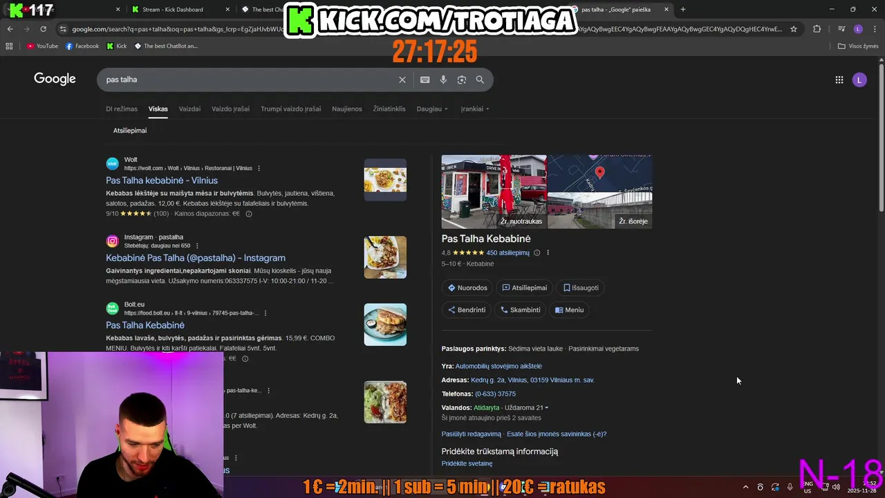This screenshot has width=885, height=498.
Task: Open Kebabinė Pas Talha Instagram result link
Action: (196, 258)
